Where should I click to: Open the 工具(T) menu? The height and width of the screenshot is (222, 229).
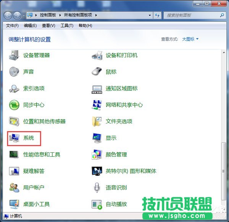(67, 26)
